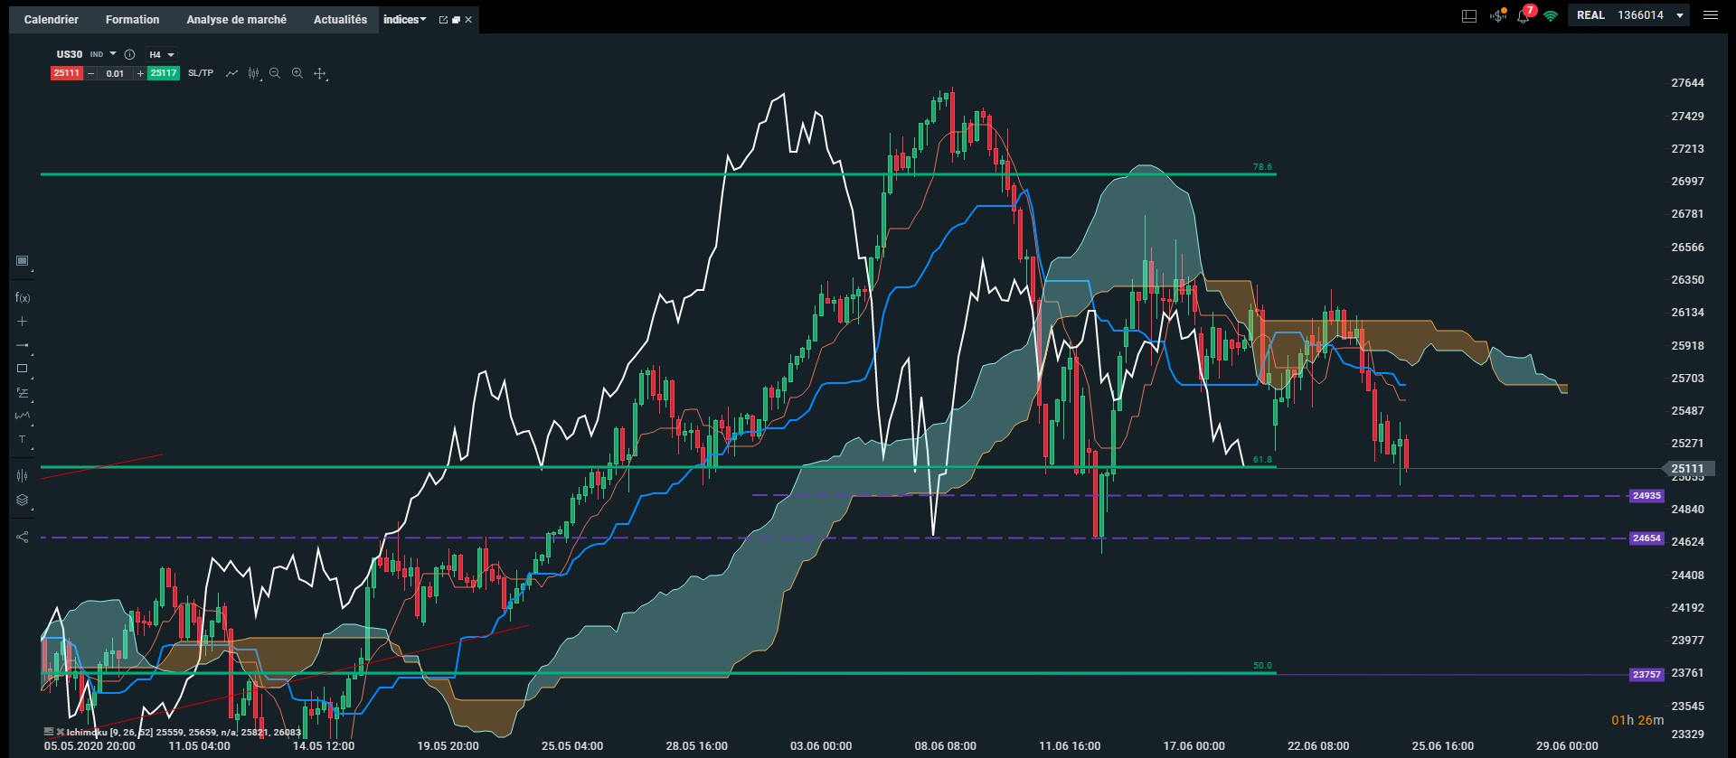The image size is (1736, 758).
Task: Toggle SL/TP order settings
Action: pyautogui.click(x=201, y=73)
